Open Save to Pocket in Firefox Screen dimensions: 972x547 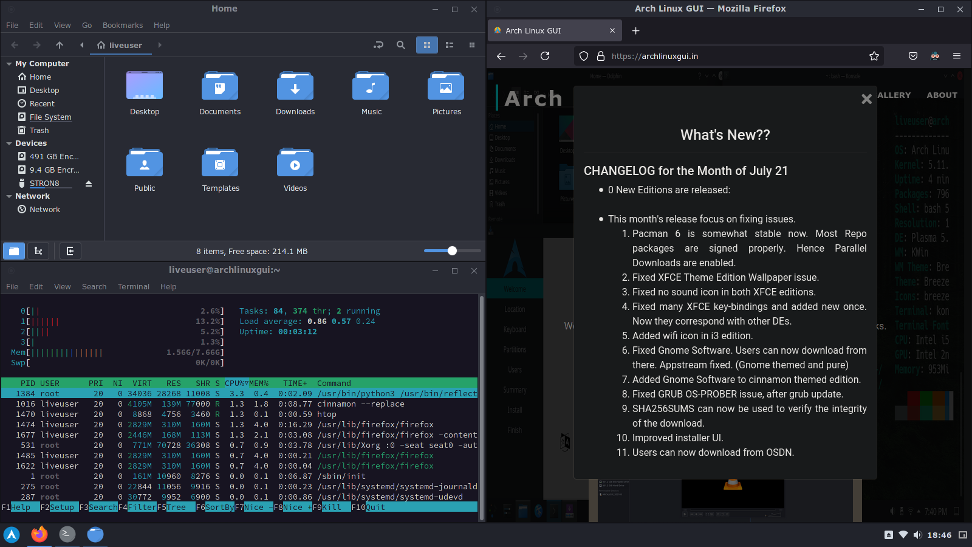coord(913,56)
